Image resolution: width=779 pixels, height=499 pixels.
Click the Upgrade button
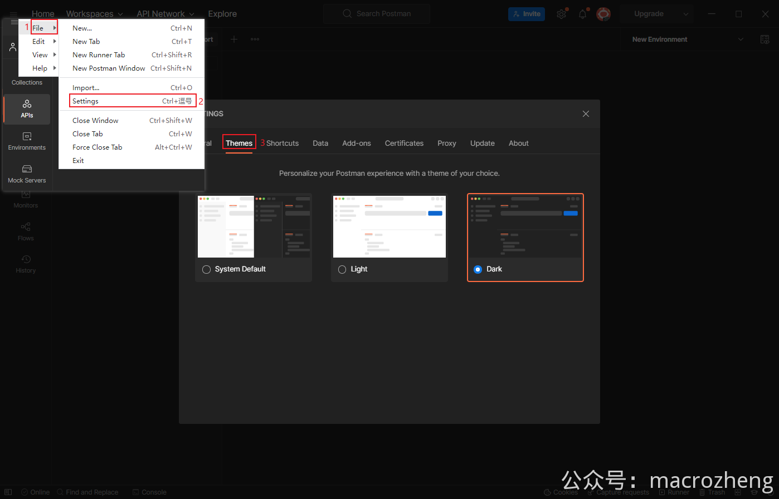click(x=649, y=14)
